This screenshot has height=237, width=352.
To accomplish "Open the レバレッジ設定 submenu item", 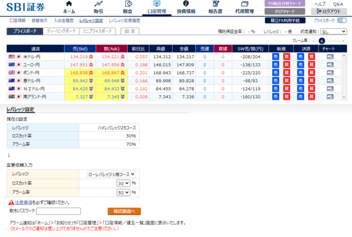I will [x=91, y=21].
